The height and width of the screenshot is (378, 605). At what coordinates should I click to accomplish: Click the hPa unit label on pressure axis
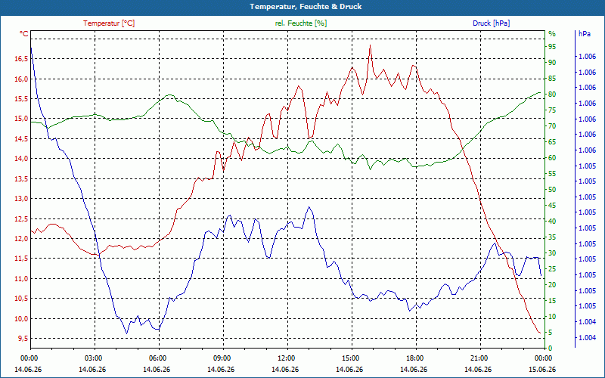[584, 34]
